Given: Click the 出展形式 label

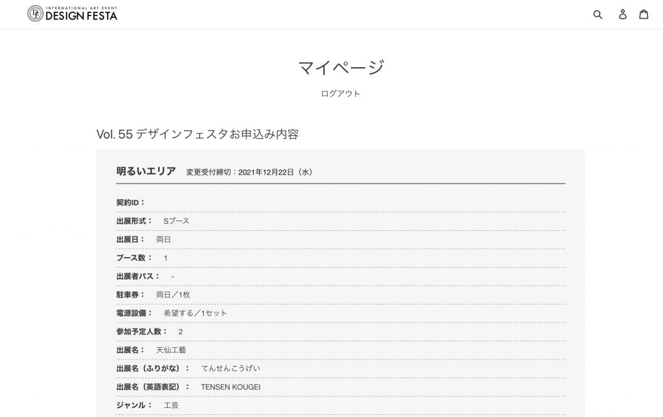Looking at the screenshot, I should pyautogui.click(x=134, y=221).
